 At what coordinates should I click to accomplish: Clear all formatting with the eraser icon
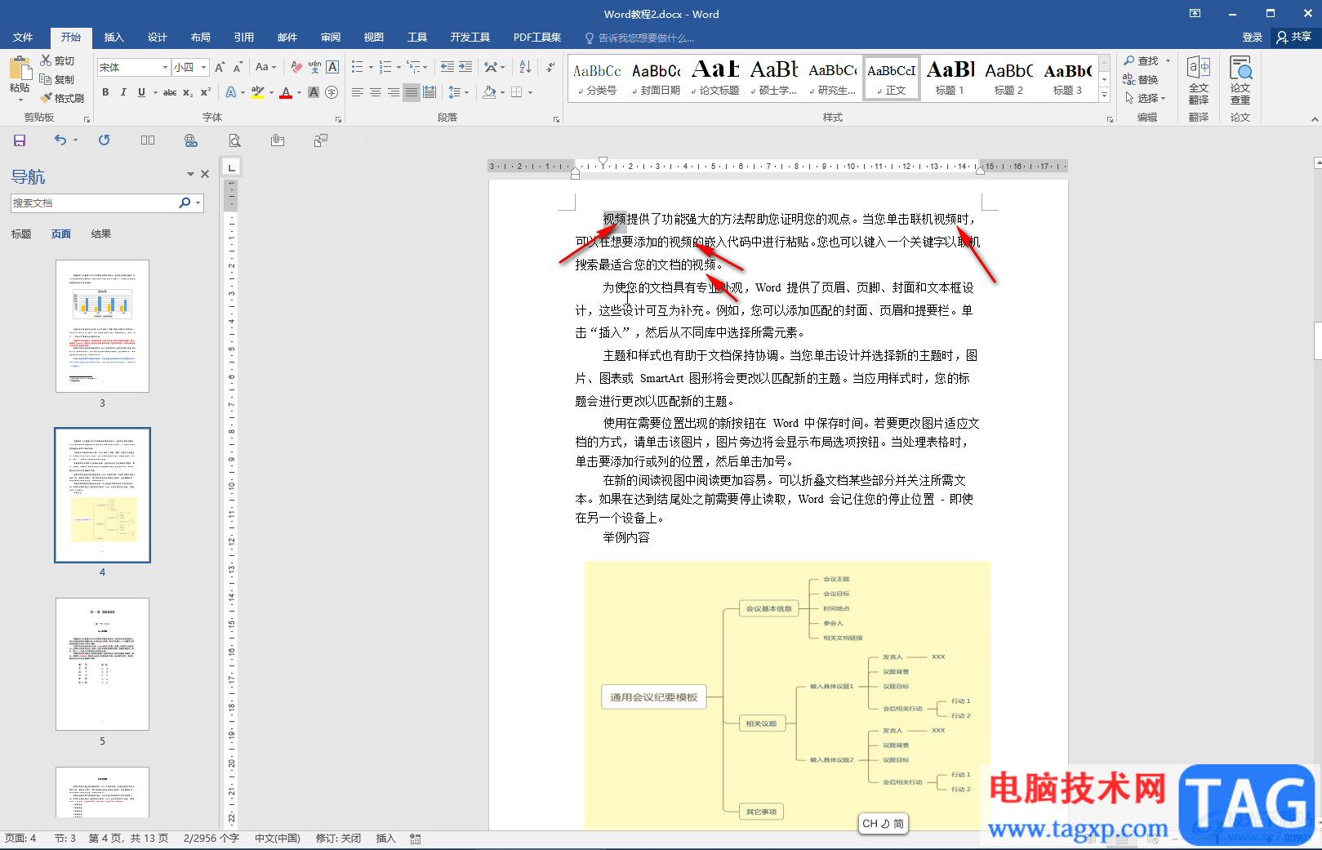[296, 67]
